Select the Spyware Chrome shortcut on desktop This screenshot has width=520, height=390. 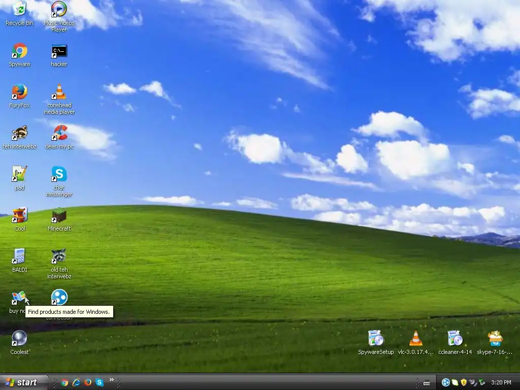[x=20, y=55]
